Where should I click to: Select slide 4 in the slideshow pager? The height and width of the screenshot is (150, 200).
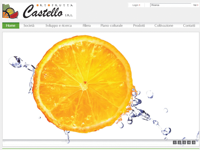(189, 143)
